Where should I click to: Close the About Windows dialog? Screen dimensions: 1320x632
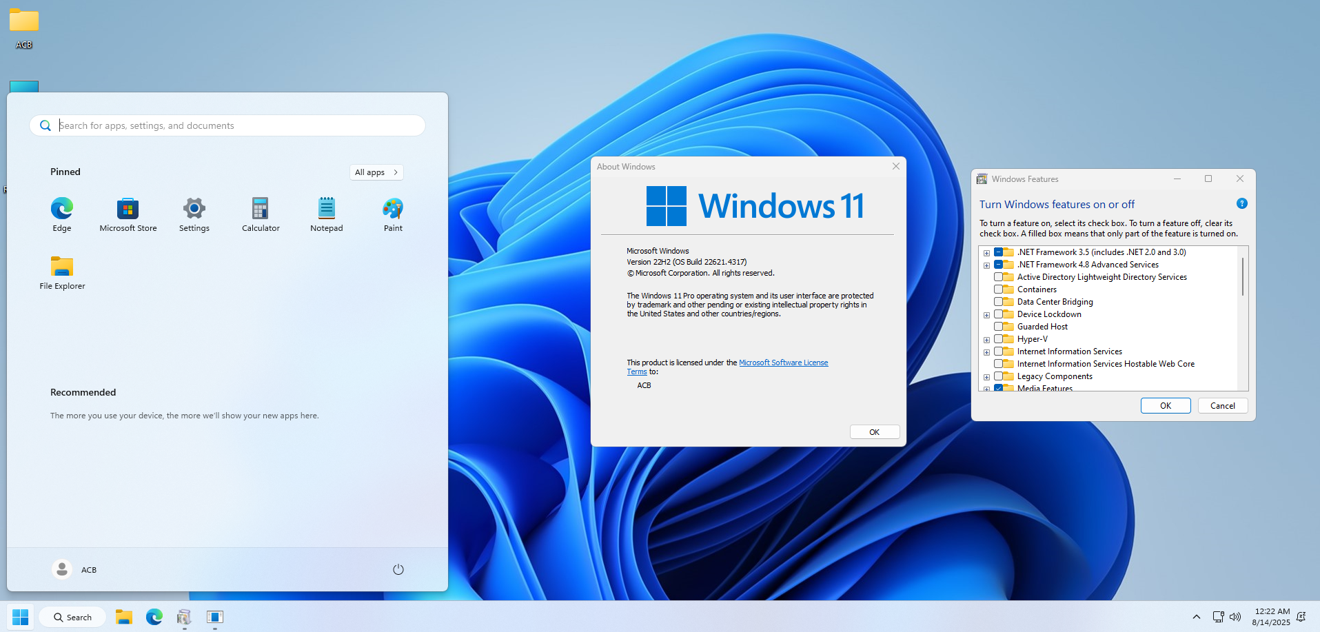(896, 166)
